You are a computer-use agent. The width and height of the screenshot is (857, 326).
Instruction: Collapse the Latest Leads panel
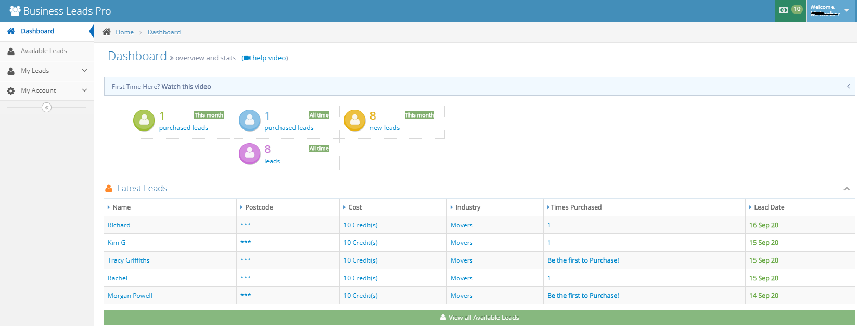(x=847, y=189)
